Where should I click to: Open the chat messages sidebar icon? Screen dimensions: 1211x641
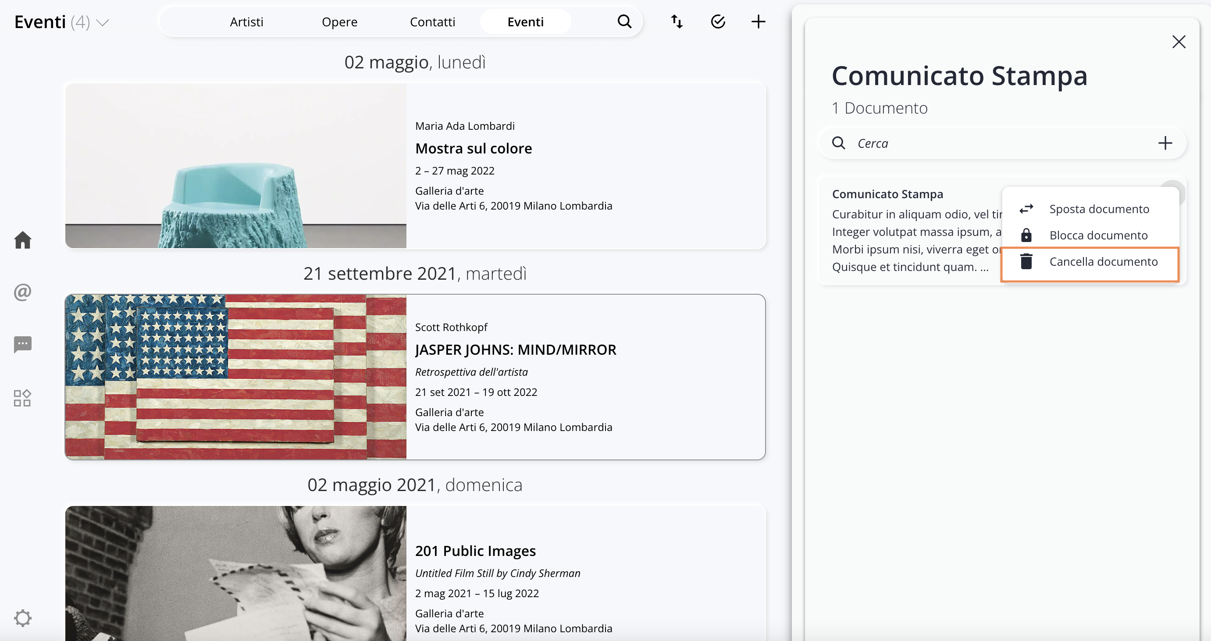tap(22, 345)
